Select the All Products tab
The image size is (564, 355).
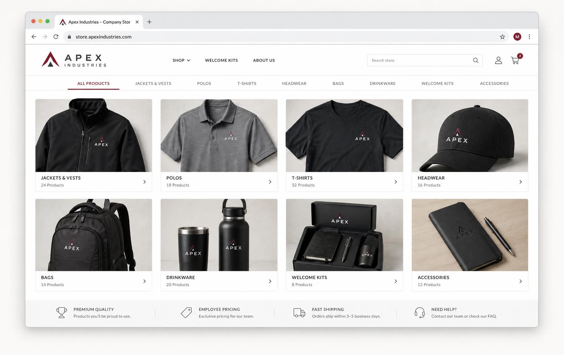point(93,83)
